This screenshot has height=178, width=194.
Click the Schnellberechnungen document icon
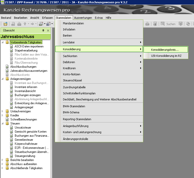(7, 119)
